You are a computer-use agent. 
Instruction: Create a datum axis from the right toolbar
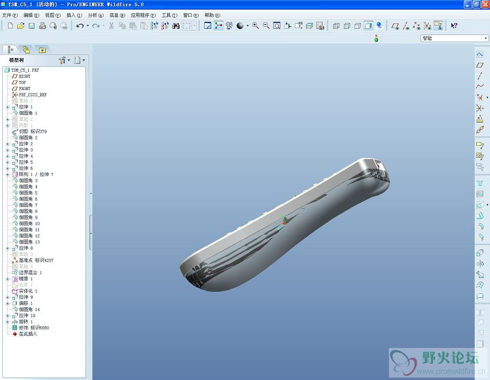click(480, 76)
